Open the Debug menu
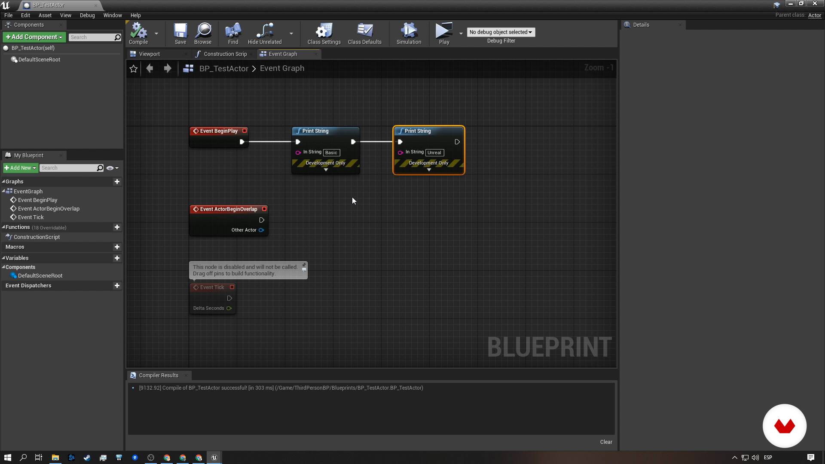Viewport: 825px width, 464px height. tap(87, 15)
